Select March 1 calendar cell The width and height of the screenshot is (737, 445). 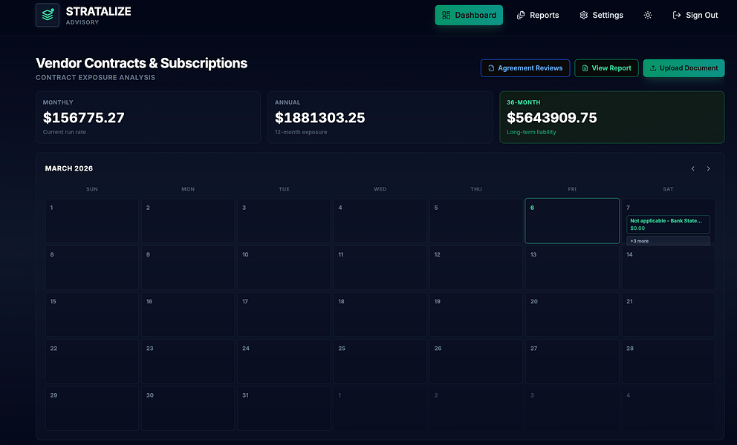91,220
